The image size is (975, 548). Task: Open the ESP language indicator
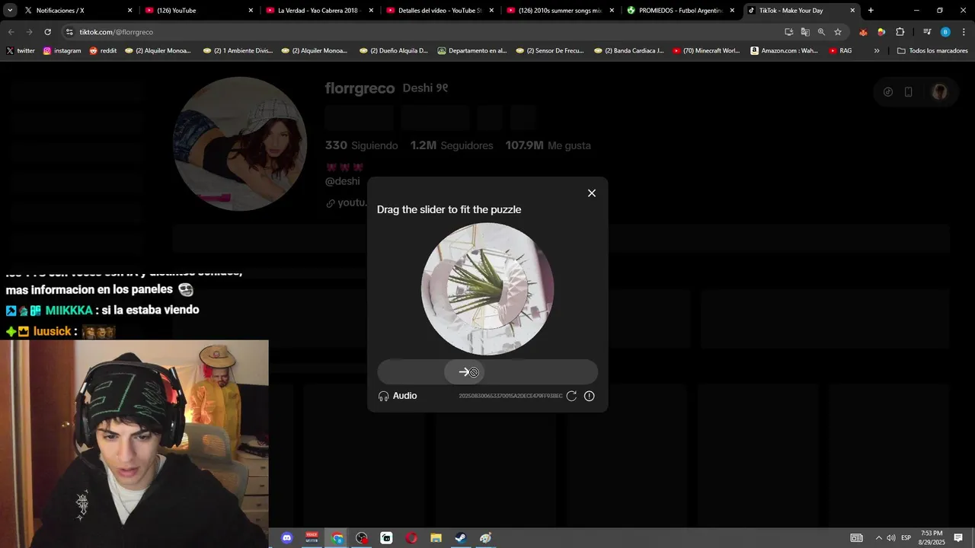[x=906, y=538]
